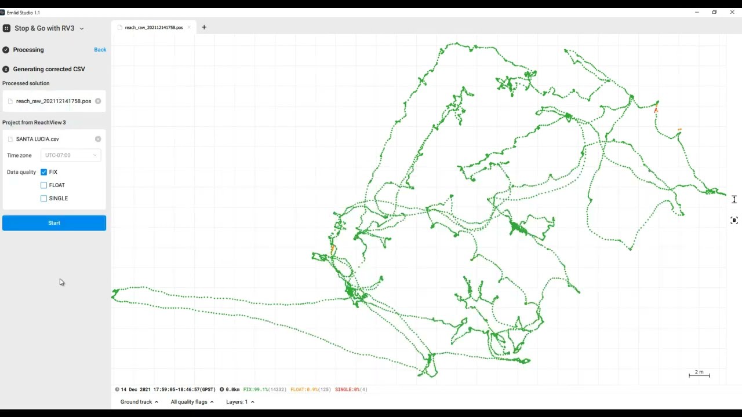Click the 2 m map scale bar

(699, 374)
